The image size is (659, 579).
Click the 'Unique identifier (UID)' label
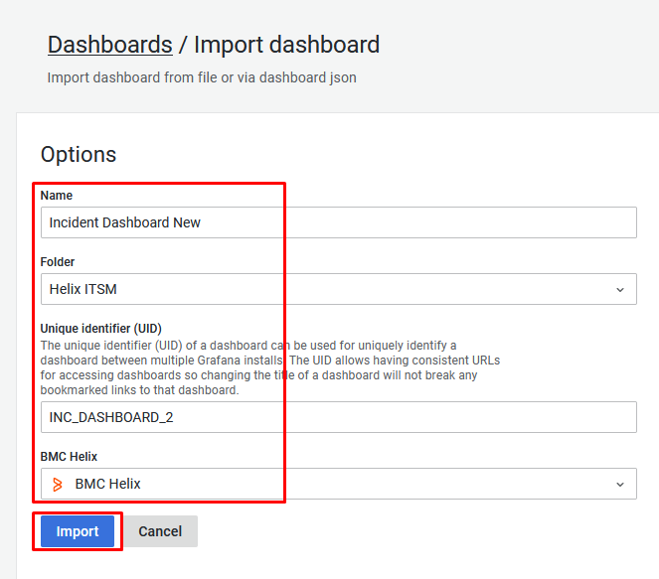pos(100,328)
